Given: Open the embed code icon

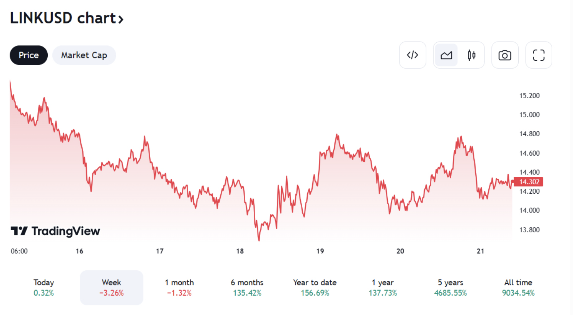Looking at the screenshot, I should 412,55.
